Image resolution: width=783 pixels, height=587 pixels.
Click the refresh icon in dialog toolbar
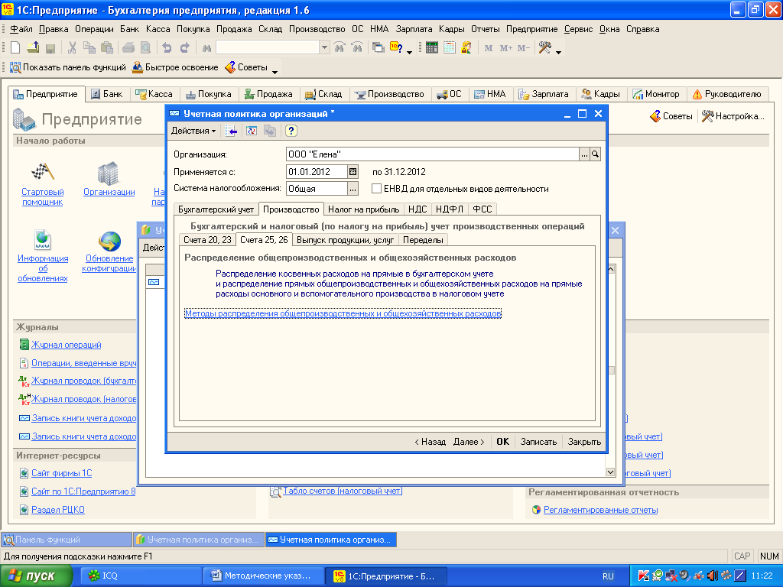(251, 131)
